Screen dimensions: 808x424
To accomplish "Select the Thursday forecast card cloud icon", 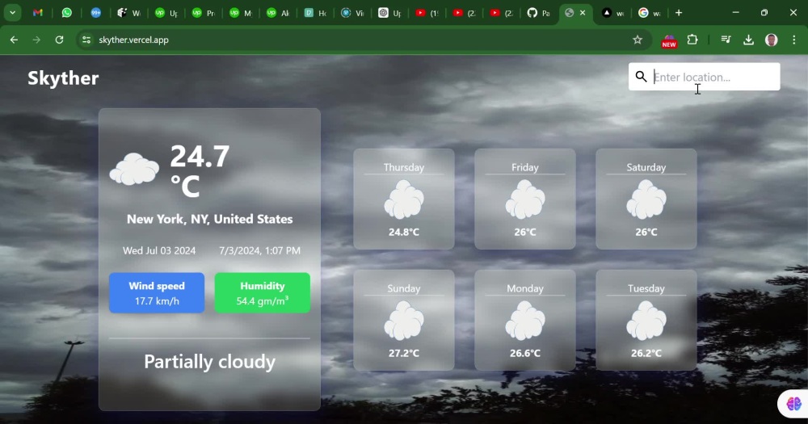I will tap(404, 199).
